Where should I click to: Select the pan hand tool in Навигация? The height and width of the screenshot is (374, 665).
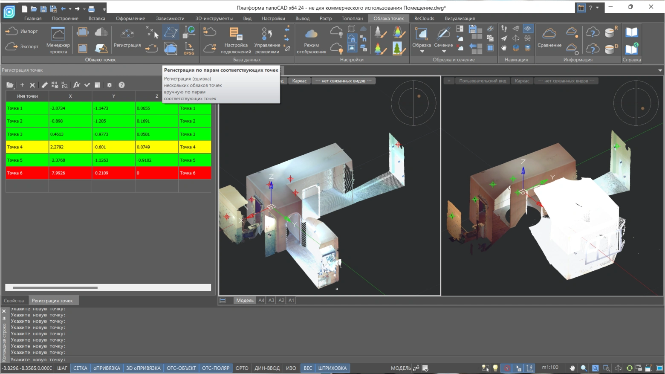coord(504,48)
